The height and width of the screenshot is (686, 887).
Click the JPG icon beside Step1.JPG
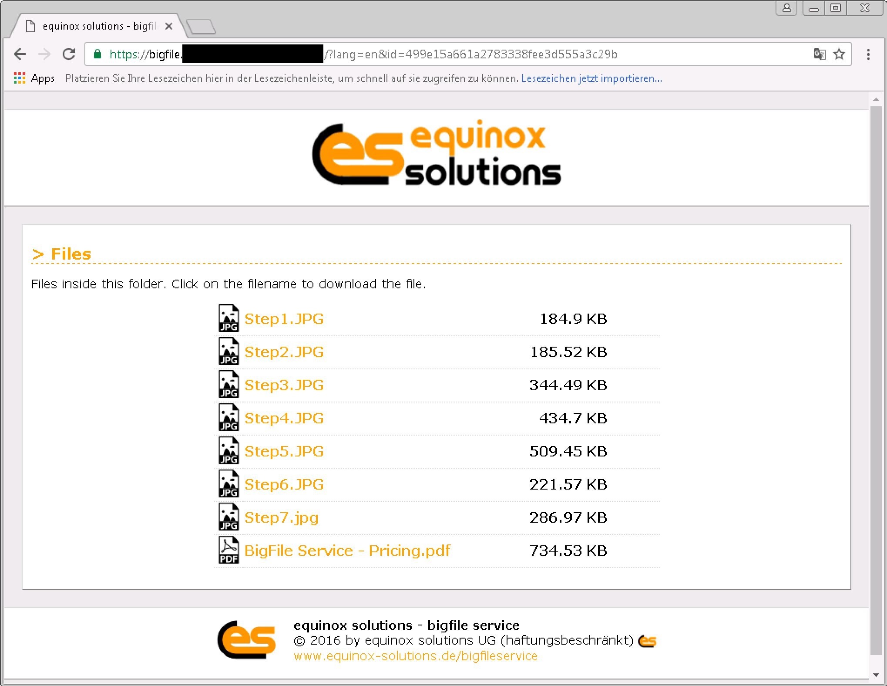point(228,318)
